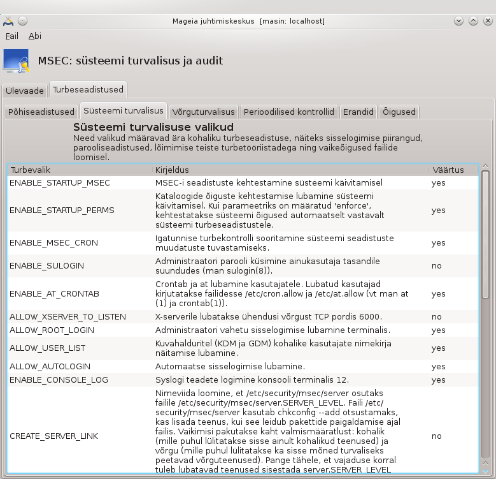Select the ALLOW_ROOT_LOGIN row
Screen dimensions: 496x479
click(x=243, y=330)
